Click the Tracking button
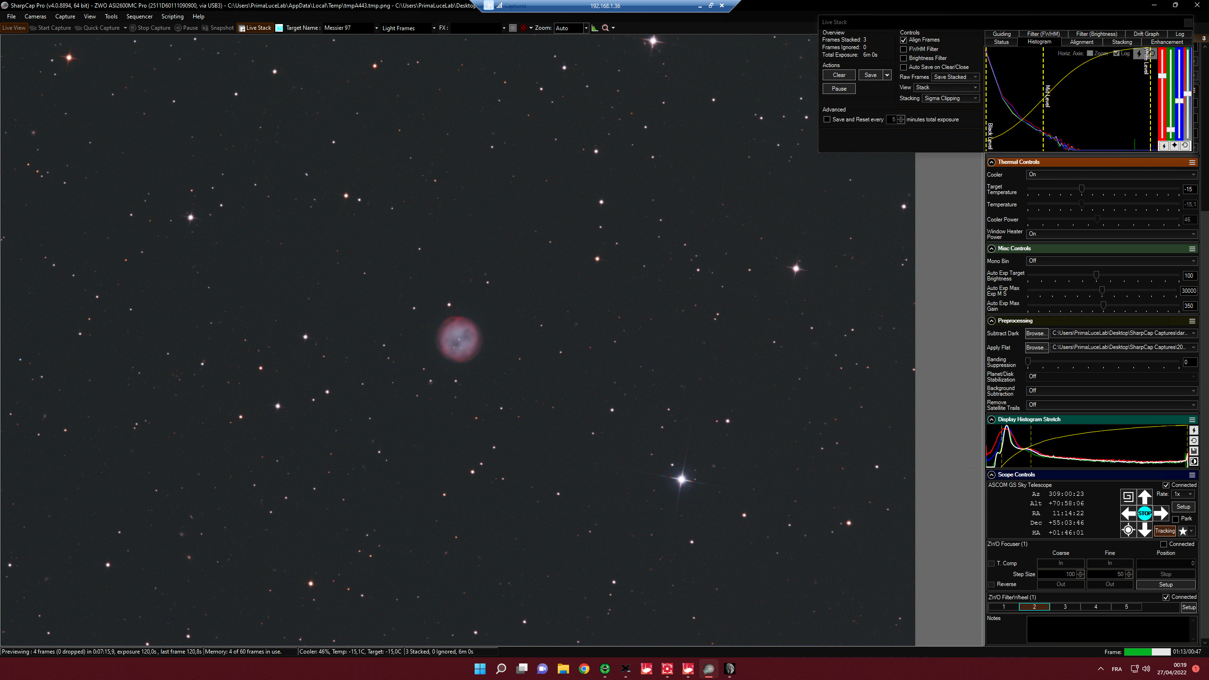 click(x=1165, y=531)
